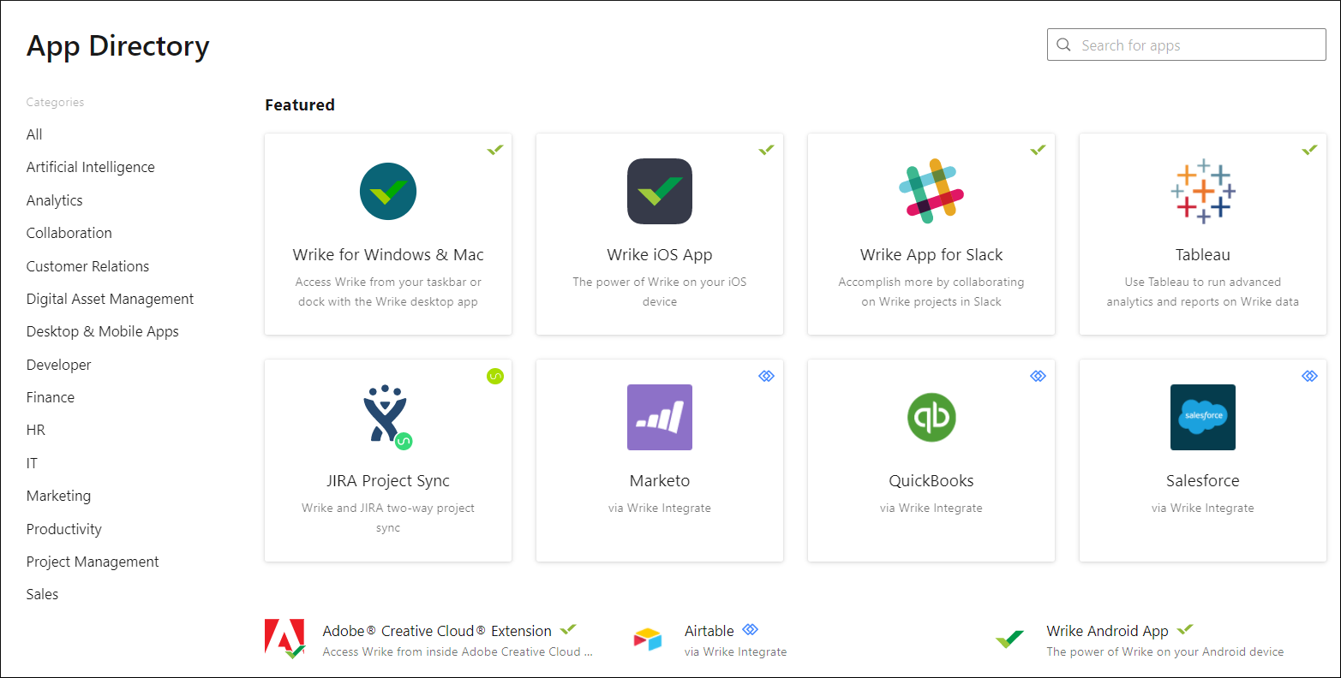Click the Wrike for Windows & Mac app icon
This screenshot has width=1341, height=678.
[387, 191]
